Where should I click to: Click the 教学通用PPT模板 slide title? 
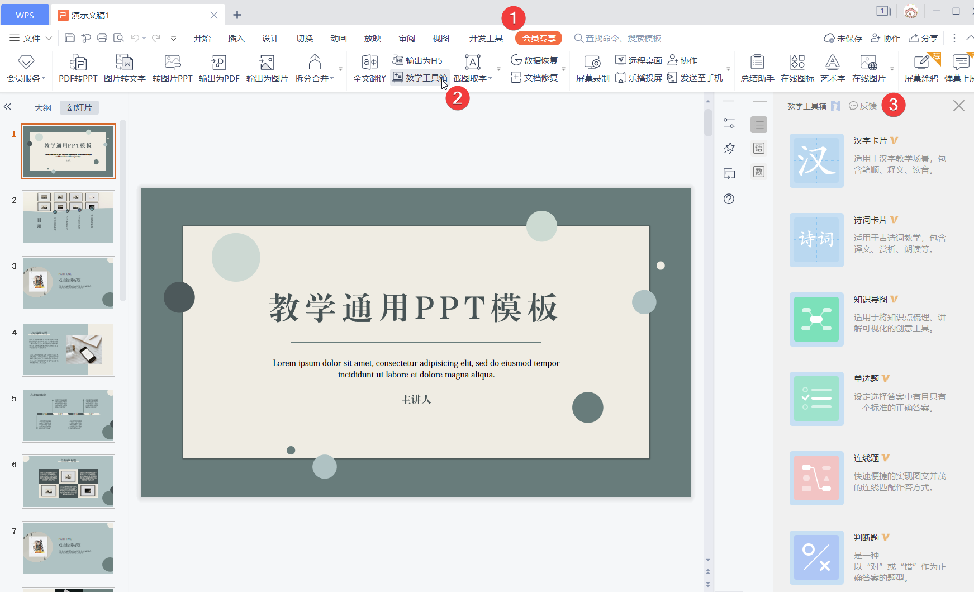[414, 307]
